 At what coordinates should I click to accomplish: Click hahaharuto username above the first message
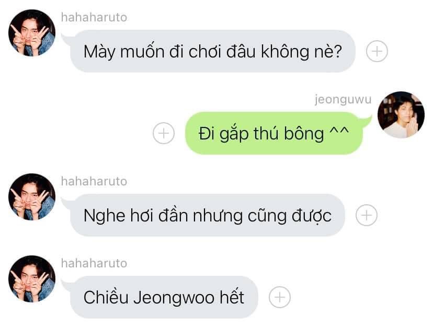pyautogui.click(x=94, y=17)
